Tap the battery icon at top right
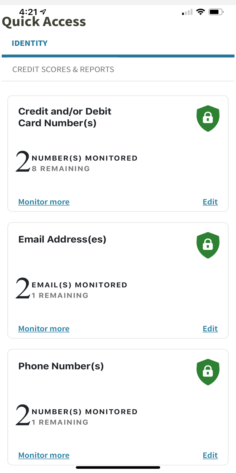This screenshot has width=236, height=473. (215, 12)
